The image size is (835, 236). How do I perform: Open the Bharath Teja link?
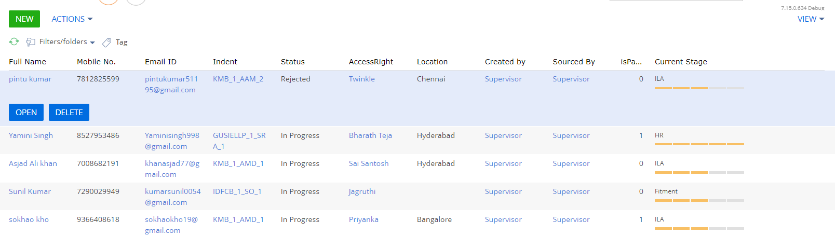click(x=370, y=135)
